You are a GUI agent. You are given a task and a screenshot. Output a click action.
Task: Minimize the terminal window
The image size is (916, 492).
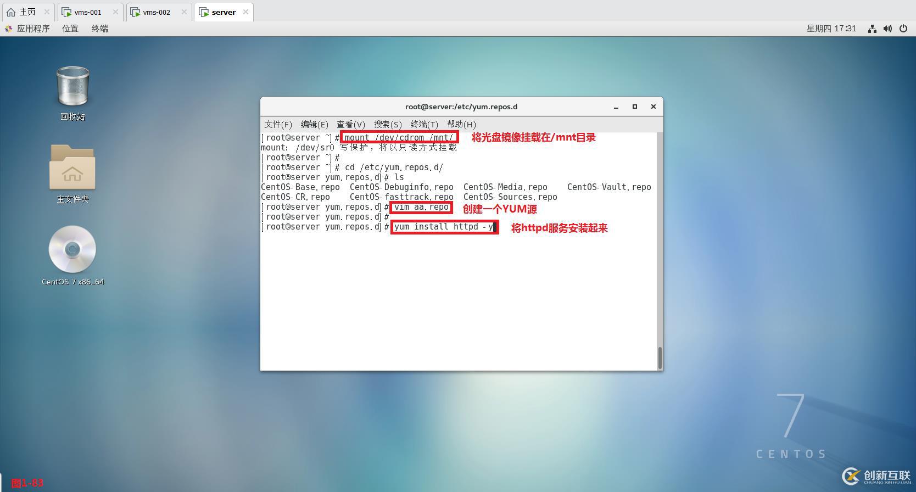pyautogui.click(x=616, y=107)
